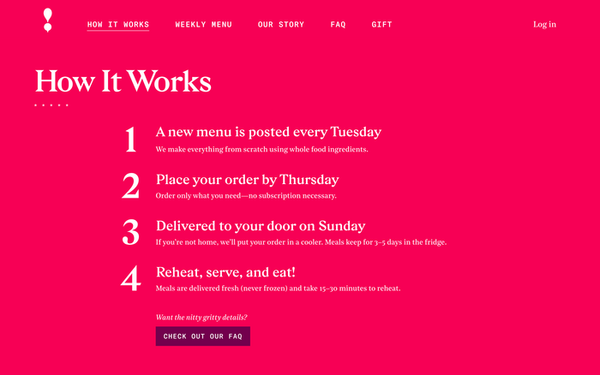Open the Our Story page
The height and width of the screenshot is (375, 600).
pos(281,25)
